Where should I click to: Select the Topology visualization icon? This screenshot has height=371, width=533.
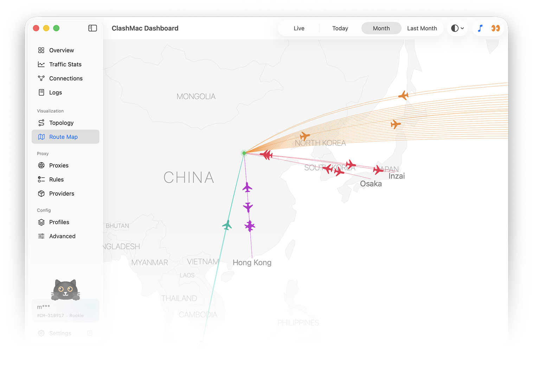click(x=41, y=123)
